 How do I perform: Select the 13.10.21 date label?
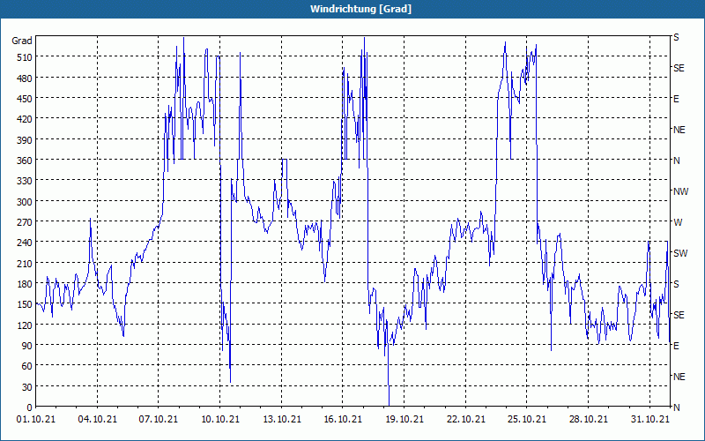tap(282, 419)
